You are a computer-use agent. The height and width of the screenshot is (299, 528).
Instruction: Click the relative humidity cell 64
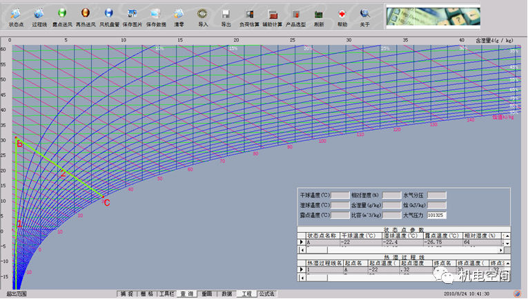coord(482,242)
